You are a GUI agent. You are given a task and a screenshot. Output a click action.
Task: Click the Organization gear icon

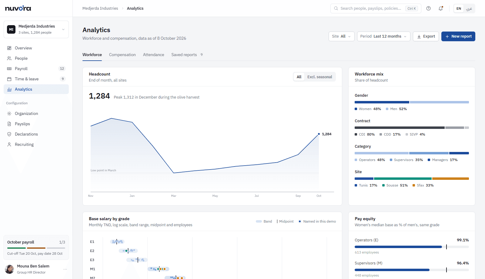tap(9, 113)
